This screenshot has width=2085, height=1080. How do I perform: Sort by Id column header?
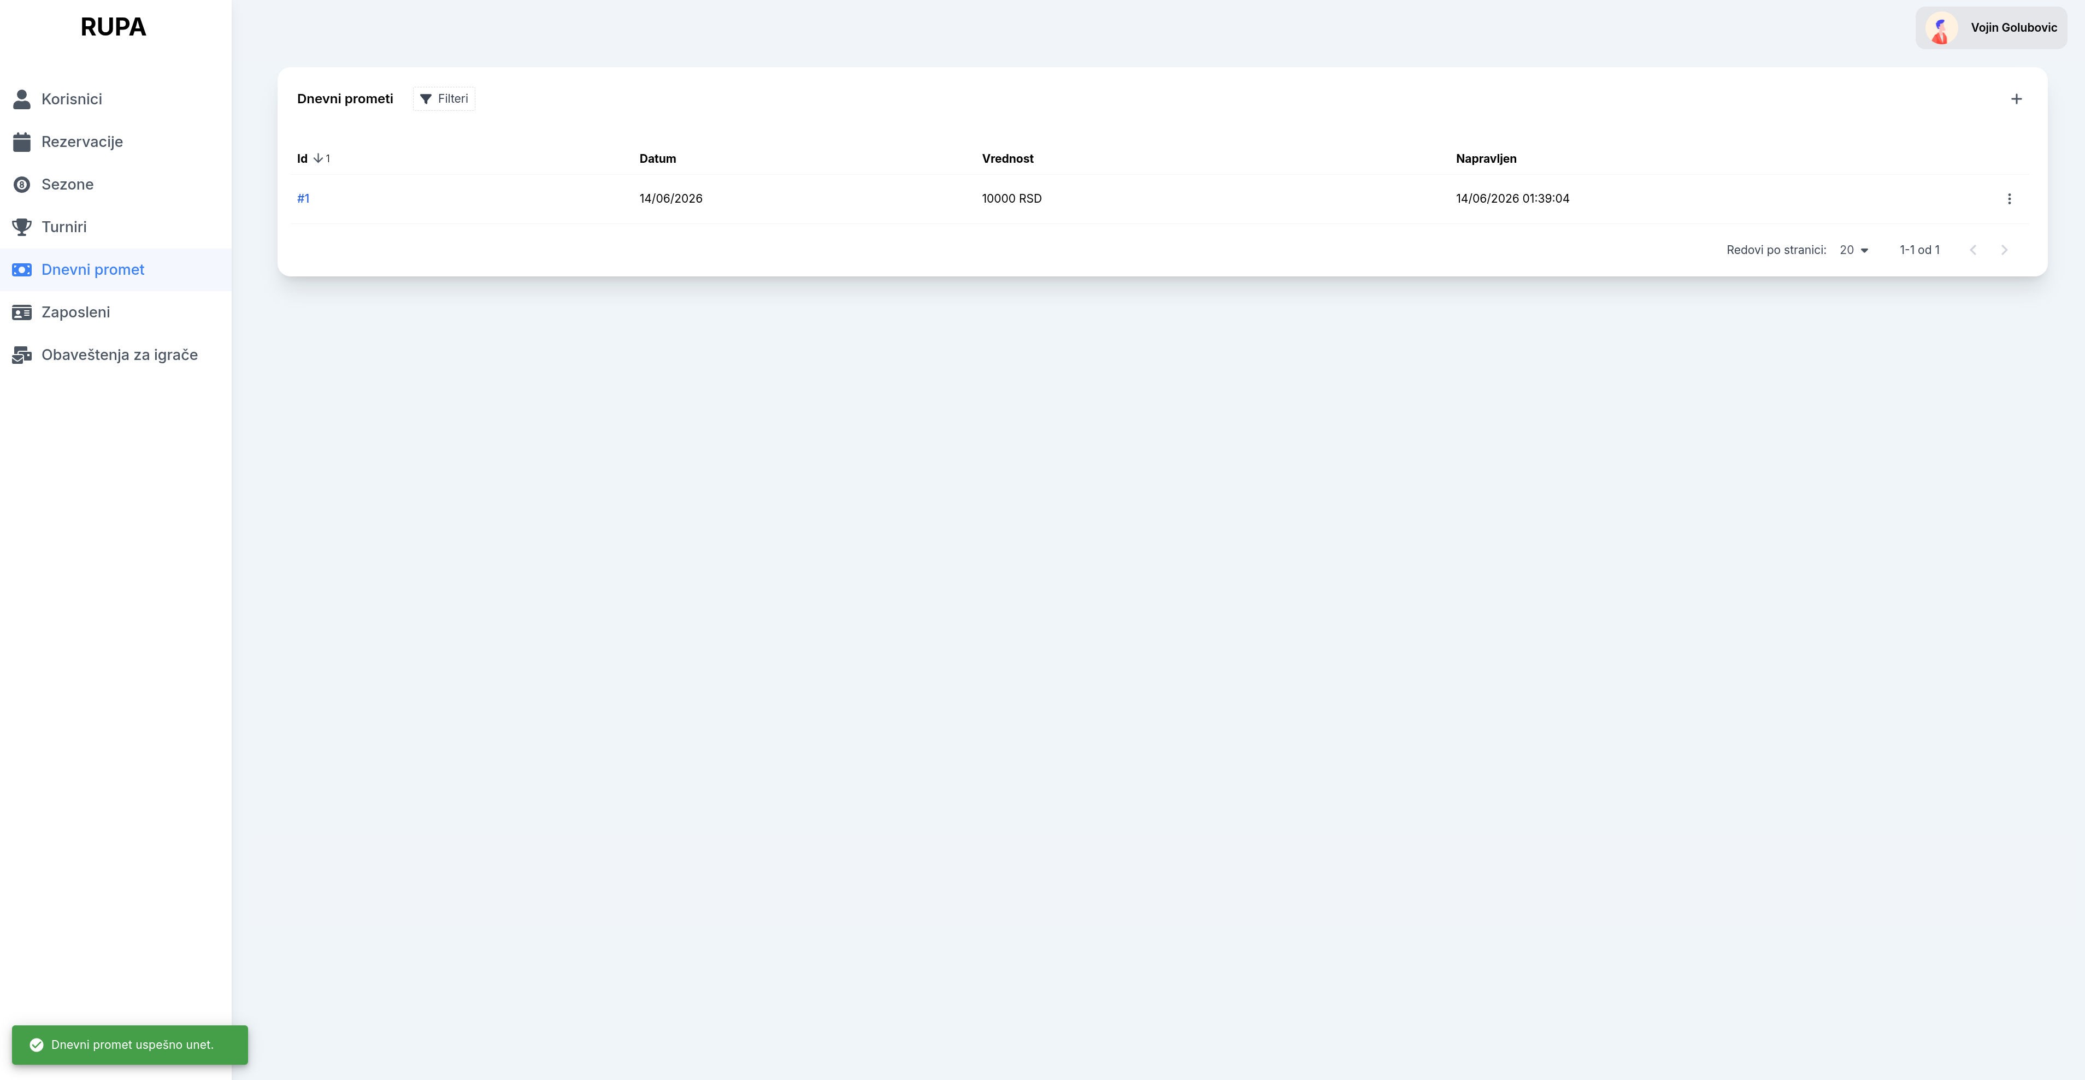click(302, 158)
